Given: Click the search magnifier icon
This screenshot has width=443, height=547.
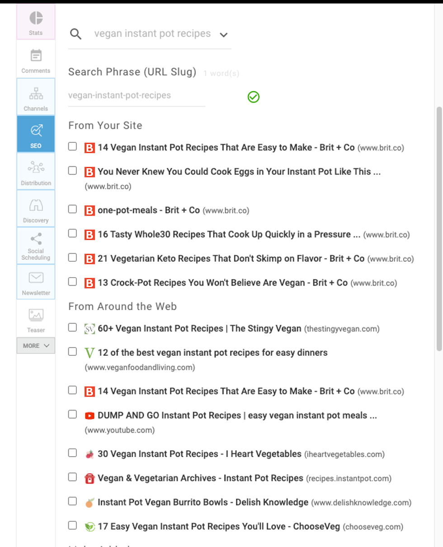Looking at the screenshot, I should 76,34.
